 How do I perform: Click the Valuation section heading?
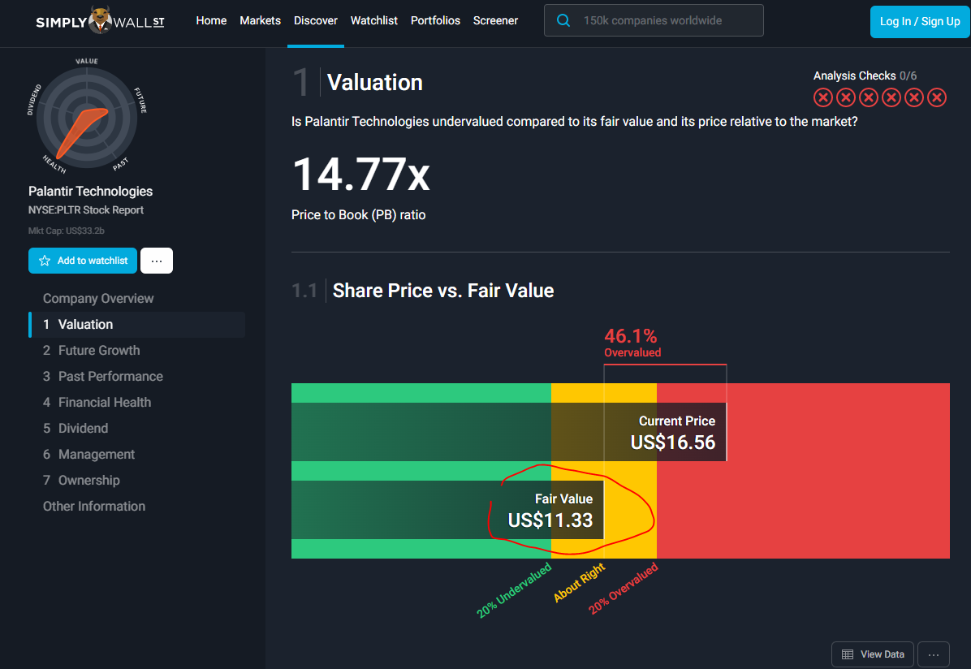pyautogui.click(x=374, y=83)
